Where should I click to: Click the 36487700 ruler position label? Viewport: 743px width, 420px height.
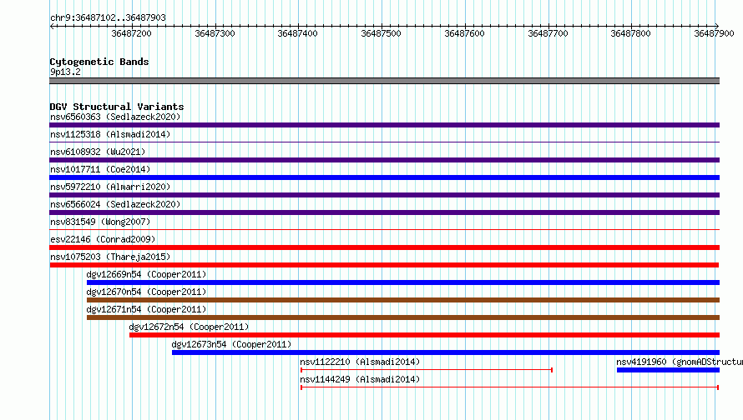point(548,33)
